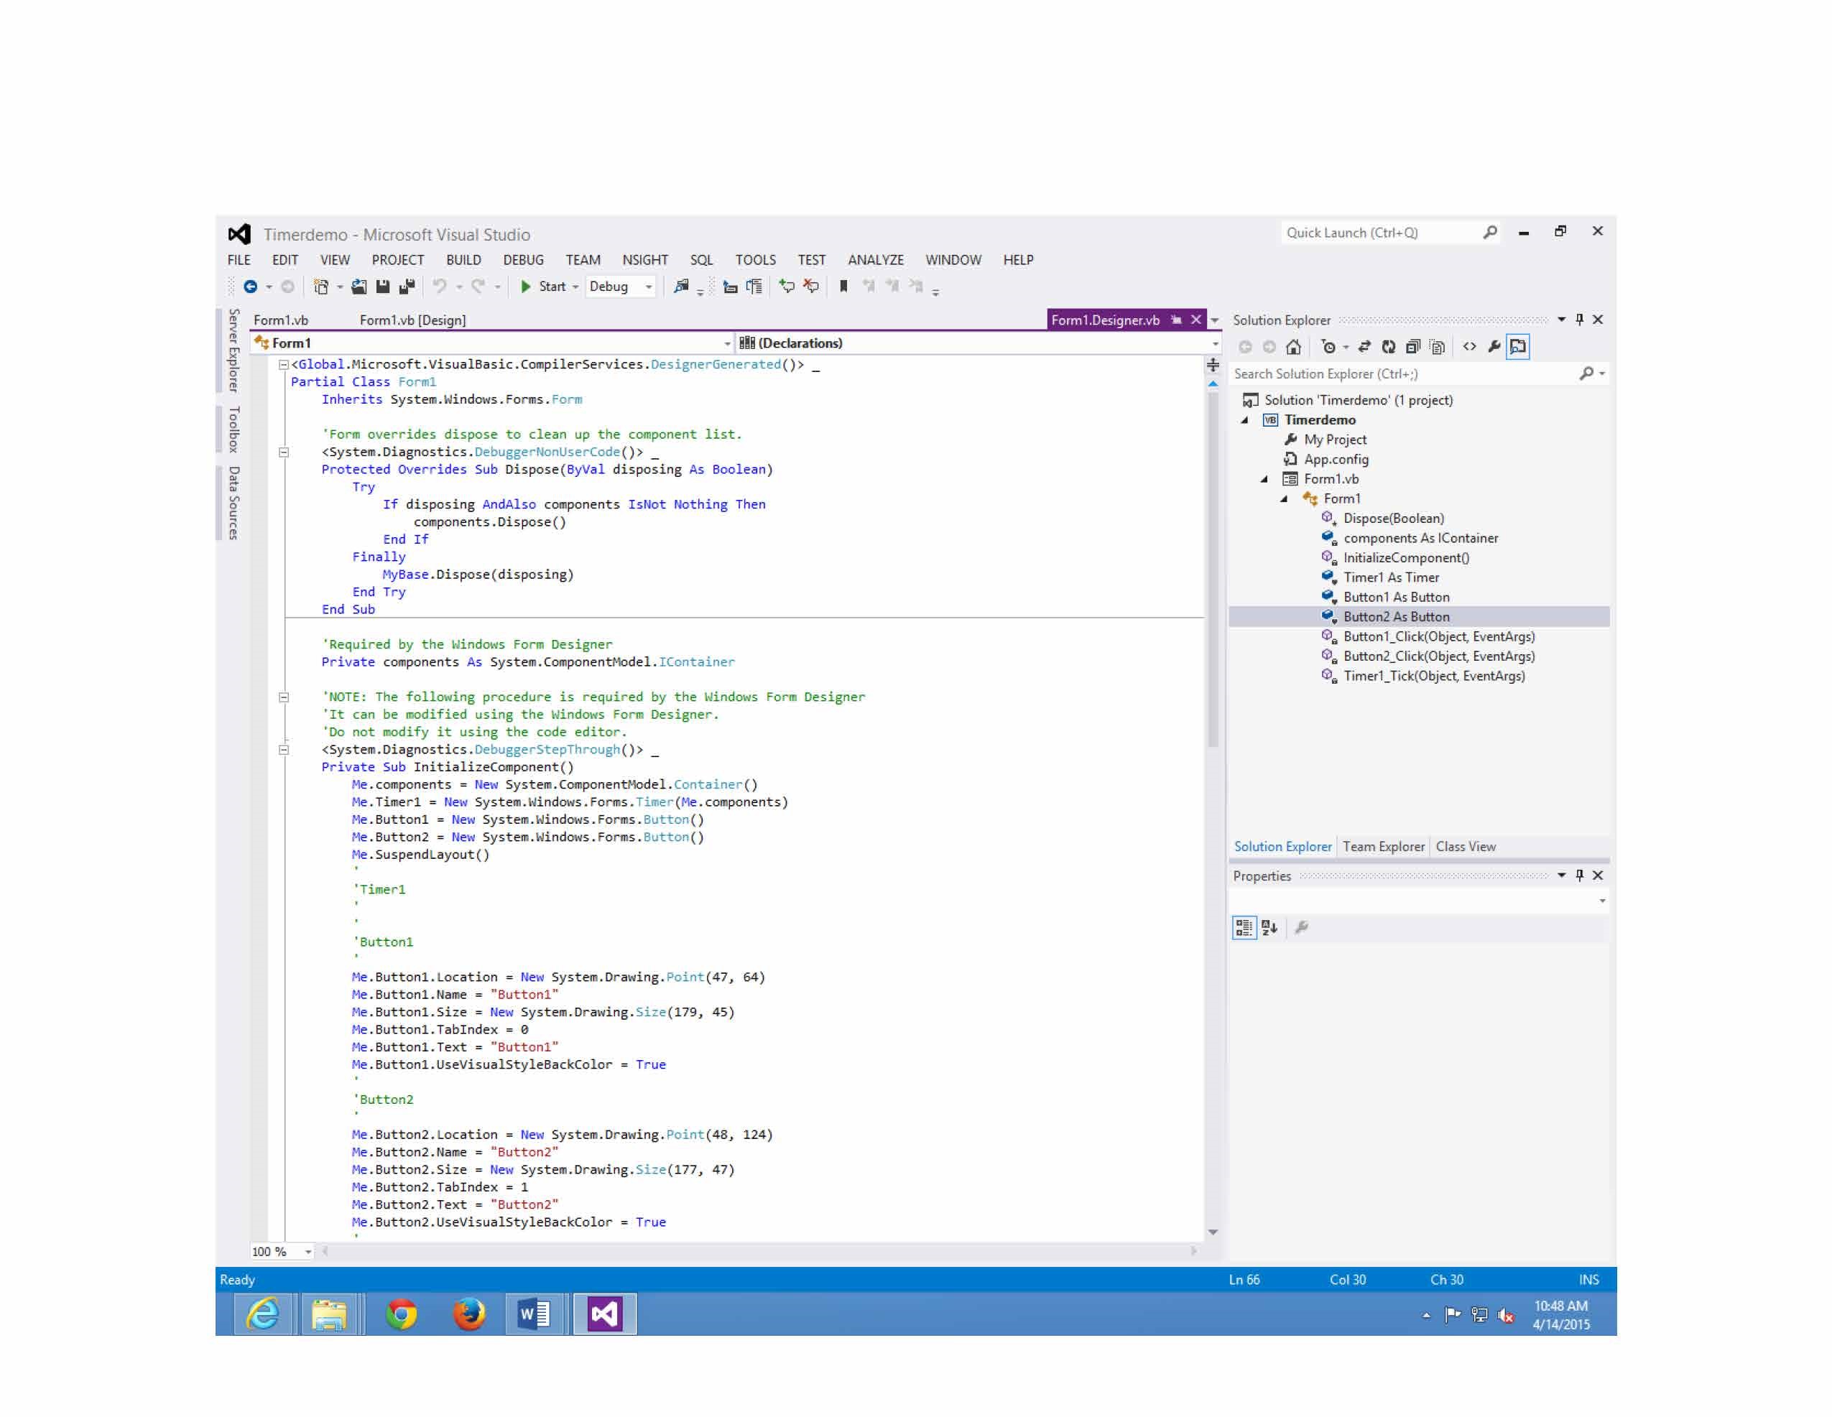Open the BUILD menu

[463, 260]
